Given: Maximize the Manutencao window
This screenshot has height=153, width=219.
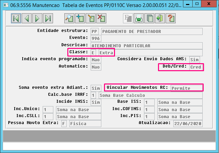Looking at the screenshot, I should pyautogui.click(x=197, y=4).
